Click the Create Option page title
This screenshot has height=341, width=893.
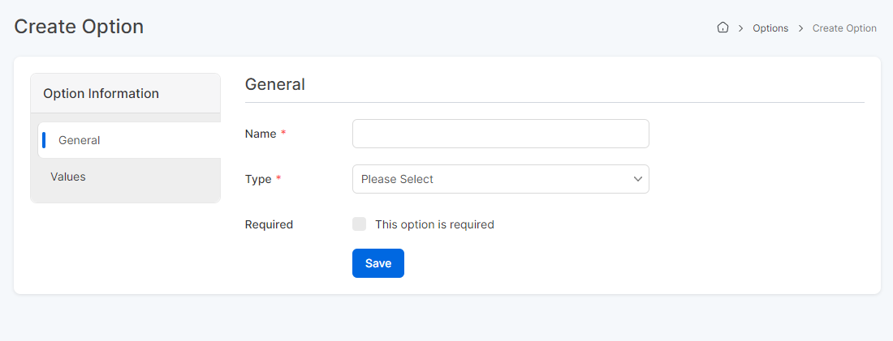(x=79, y=27)
